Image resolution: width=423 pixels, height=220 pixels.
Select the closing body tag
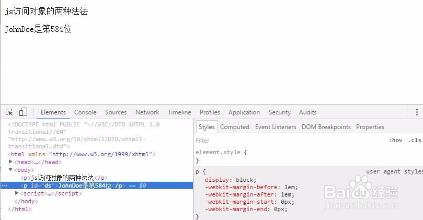[26, 201]
